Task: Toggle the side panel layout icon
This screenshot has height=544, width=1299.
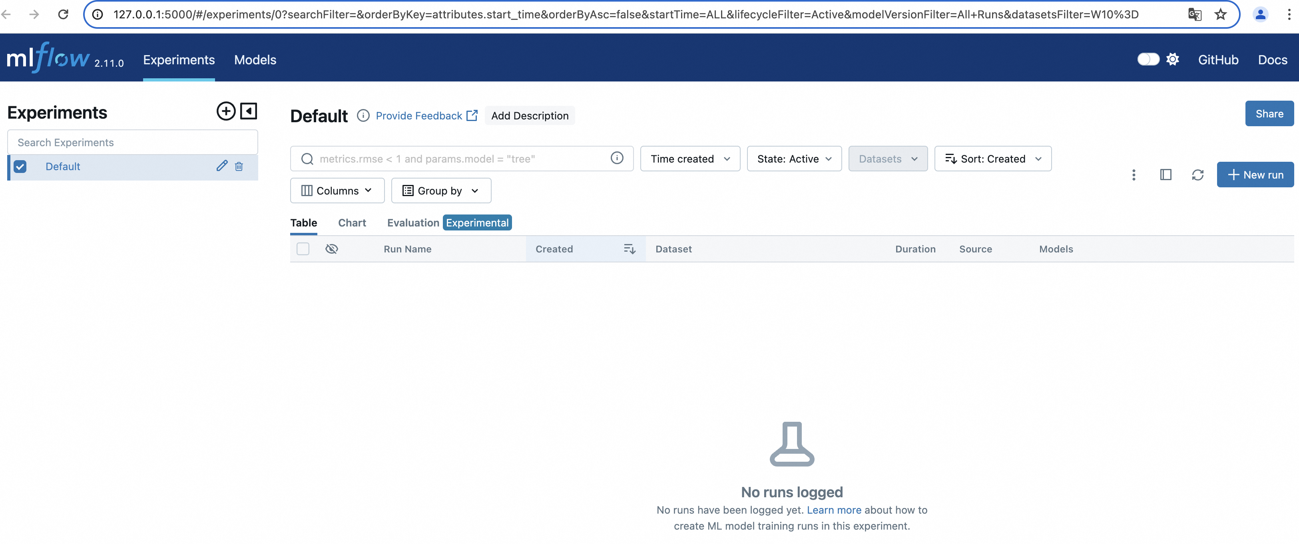Action: point(1166,175)
